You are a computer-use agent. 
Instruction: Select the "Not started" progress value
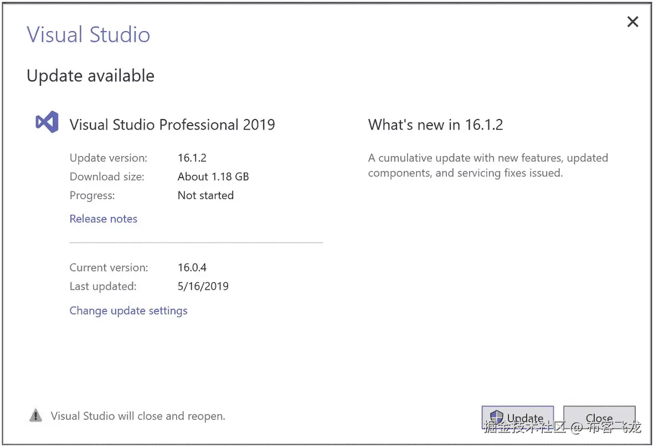[205, 195]
